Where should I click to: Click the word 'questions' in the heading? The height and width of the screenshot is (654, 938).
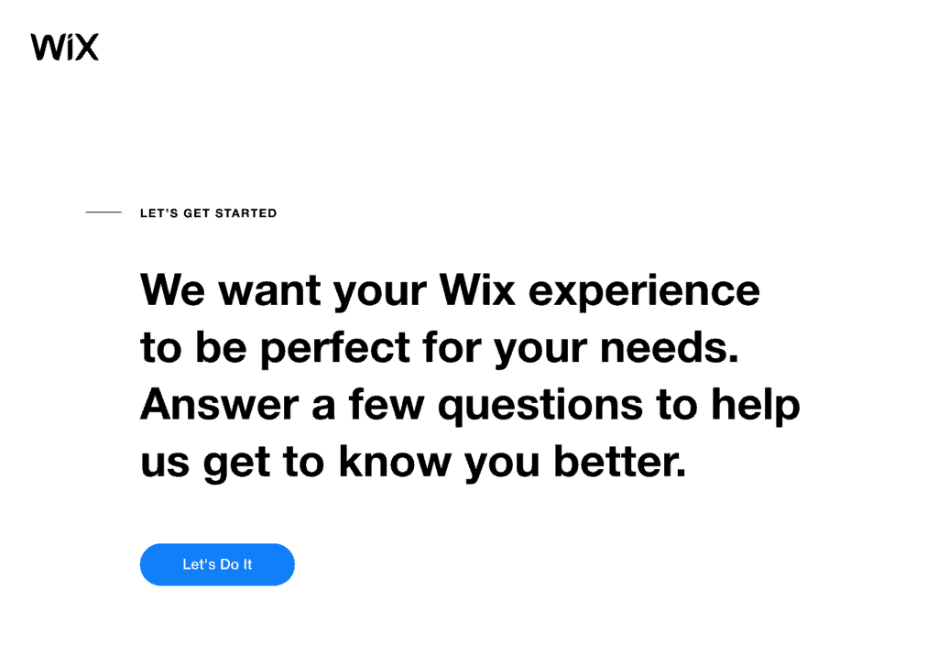540,407
